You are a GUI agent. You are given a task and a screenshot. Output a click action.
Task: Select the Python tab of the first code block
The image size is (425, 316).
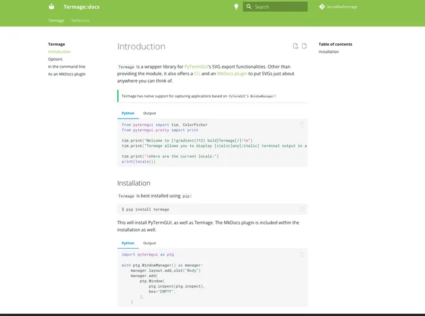click(128, 113)
